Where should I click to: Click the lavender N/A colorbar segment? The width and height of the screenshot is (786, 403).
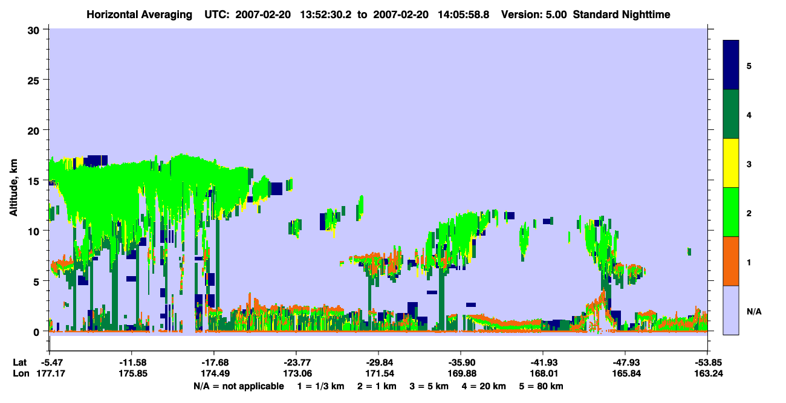[x=731, y=309]
